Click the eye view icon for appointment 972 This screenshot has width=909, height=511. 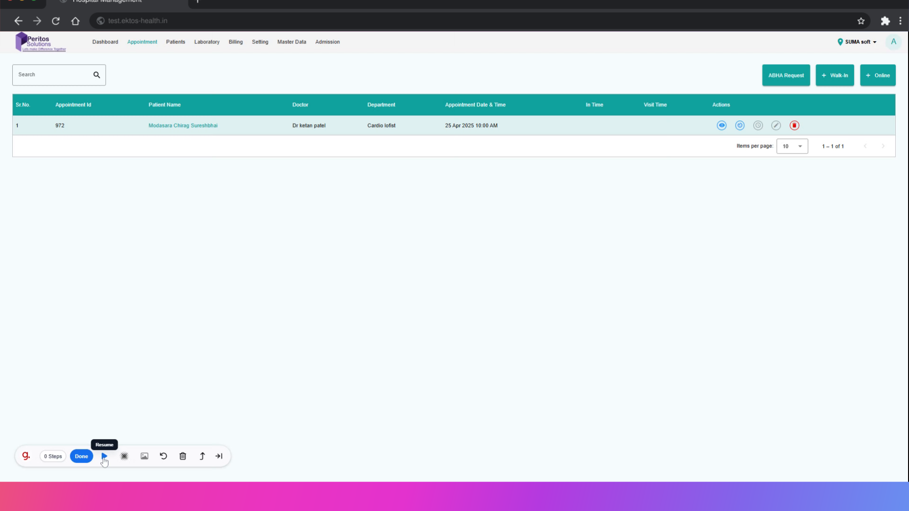[x=722, y=125]
